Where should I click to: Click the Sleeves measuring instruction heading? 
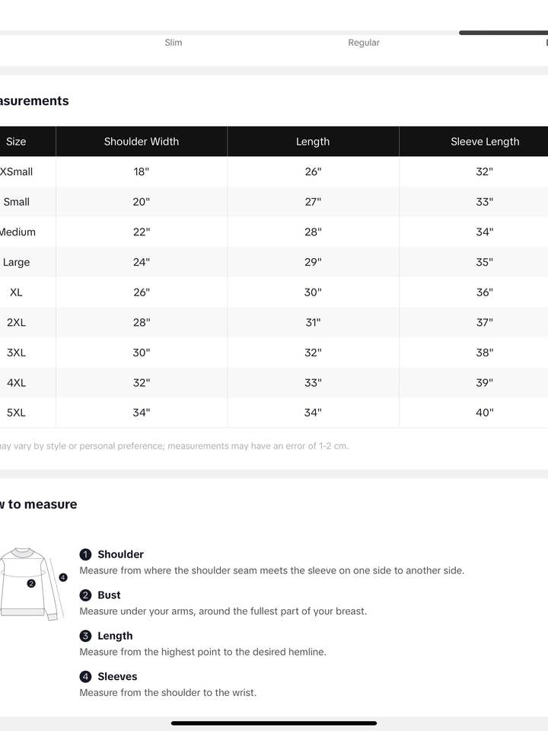tap(117, 676)
